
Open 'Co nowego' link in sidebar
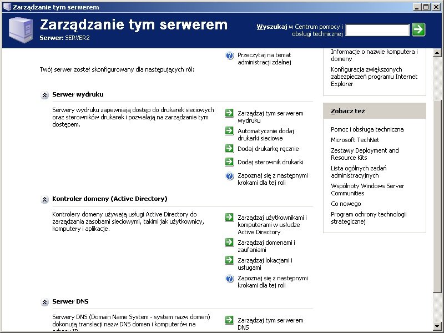pyautogui.click(x=346, y=204)
